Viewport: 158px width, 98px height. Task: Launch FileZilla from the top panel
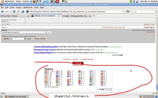coord(58,1)
